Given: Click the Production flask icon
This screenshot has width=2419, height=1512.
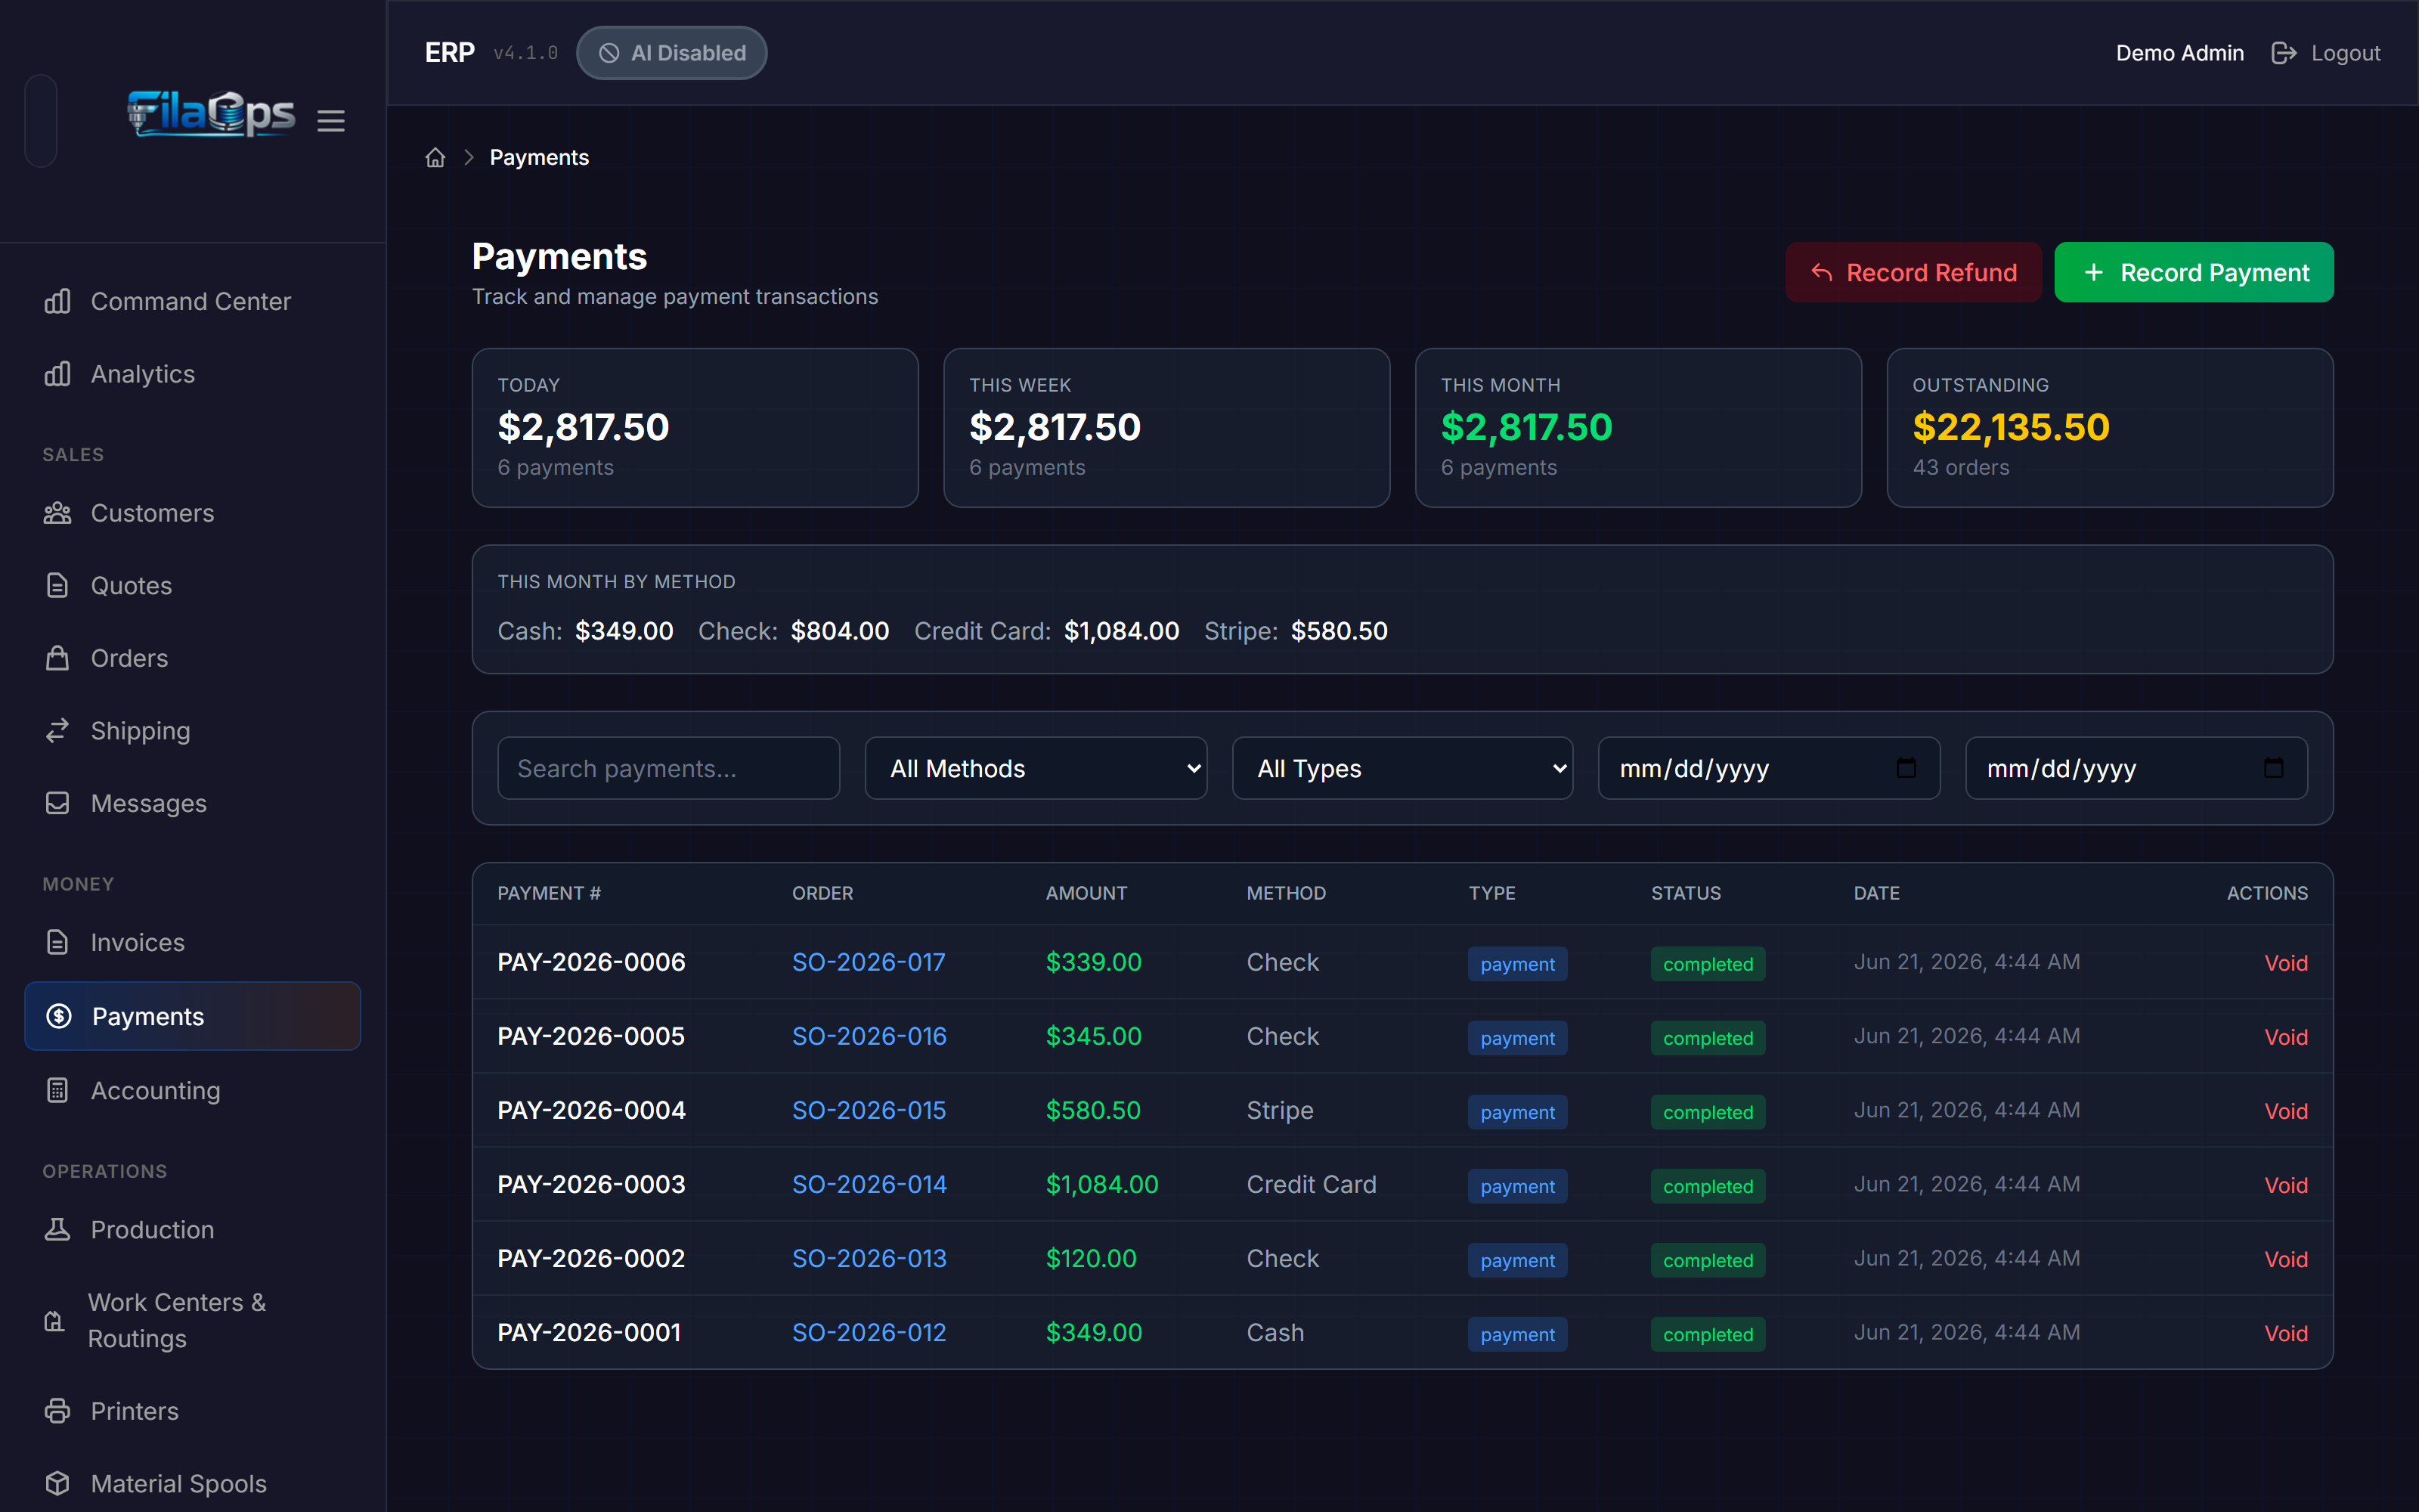Looking at the screenshot, I should tap(58, 1229).
